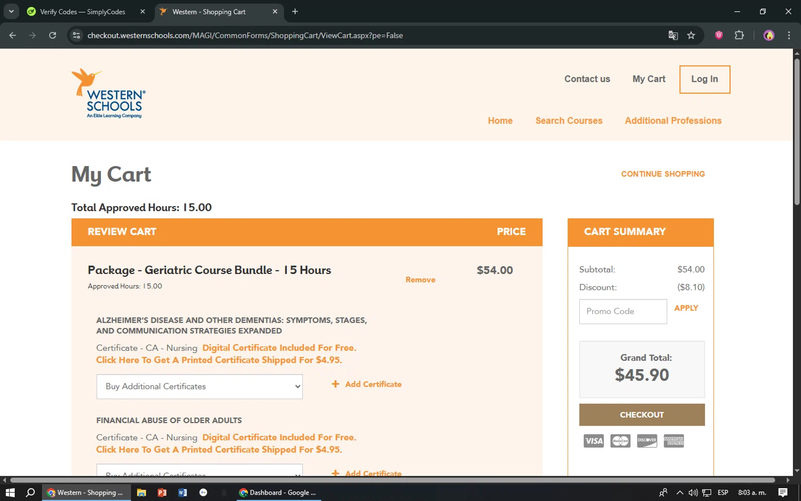Image resolution: width=801 pixels, height=501 pixels.
Task: Click into the Promo Code field
Action: tap(623, 311)
